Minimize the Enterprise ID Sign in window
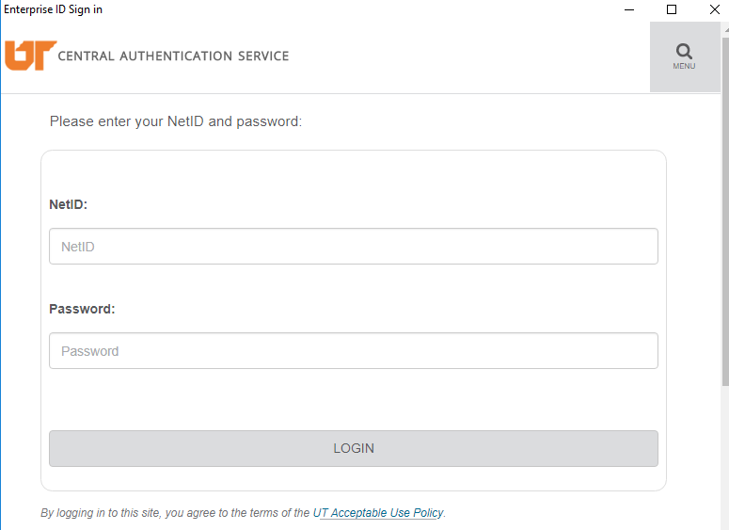Image resolution: width=729 pixels, height=530 pixels. point(628,9)
